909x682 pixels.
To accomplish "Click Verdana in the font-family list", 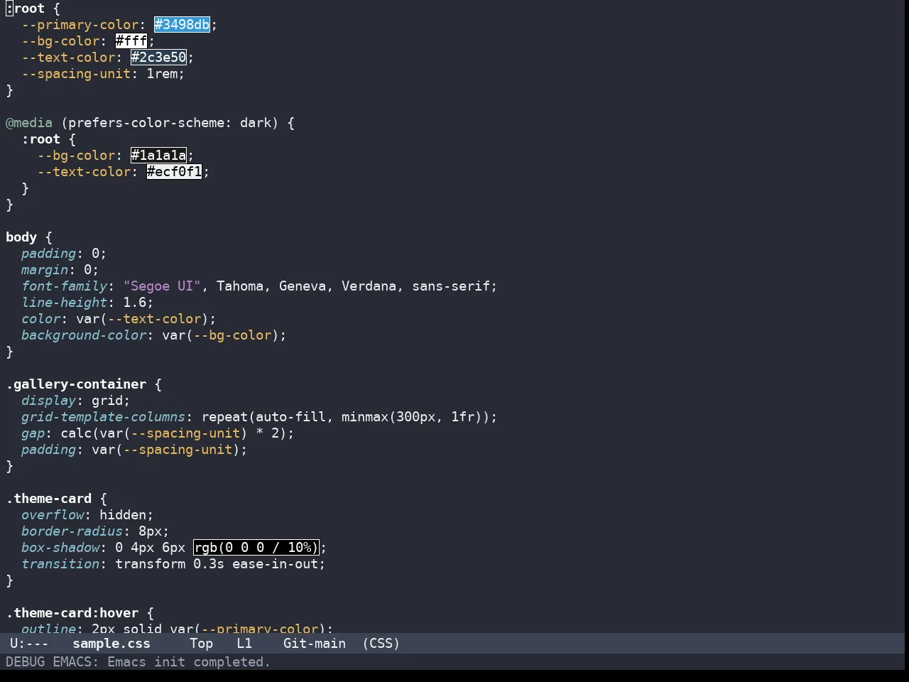I will pos(369,286).
